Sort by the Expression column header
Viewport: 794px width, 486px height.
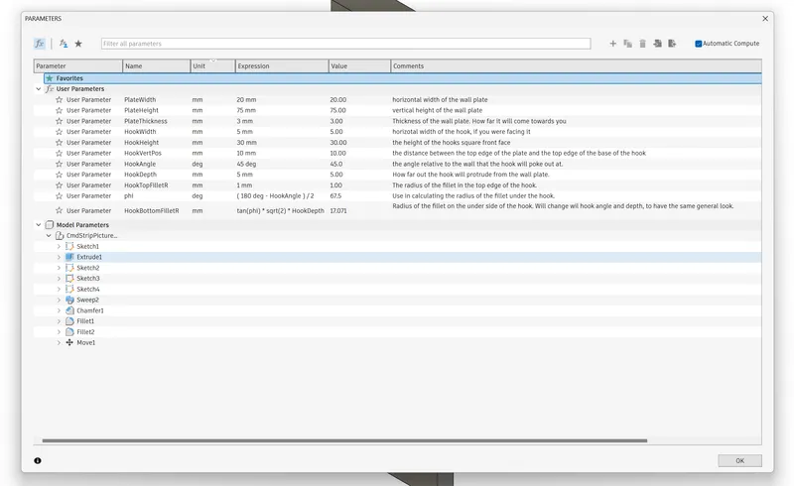tap(281, 66)
